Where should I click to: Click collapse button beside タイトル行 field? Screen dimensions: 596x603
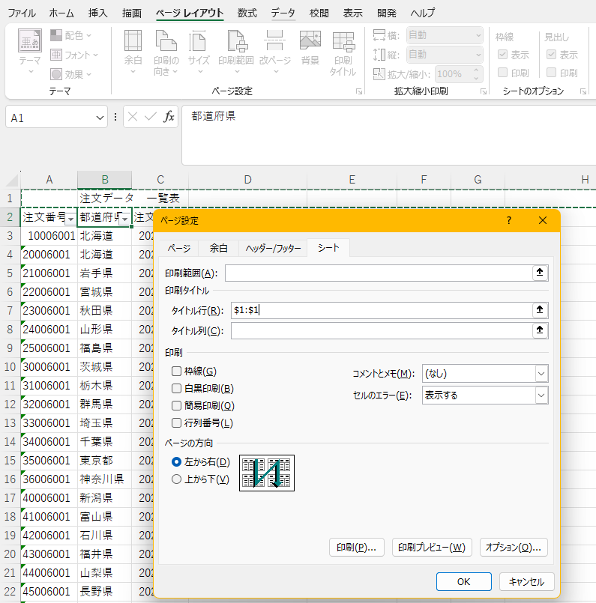click(538, 310)
